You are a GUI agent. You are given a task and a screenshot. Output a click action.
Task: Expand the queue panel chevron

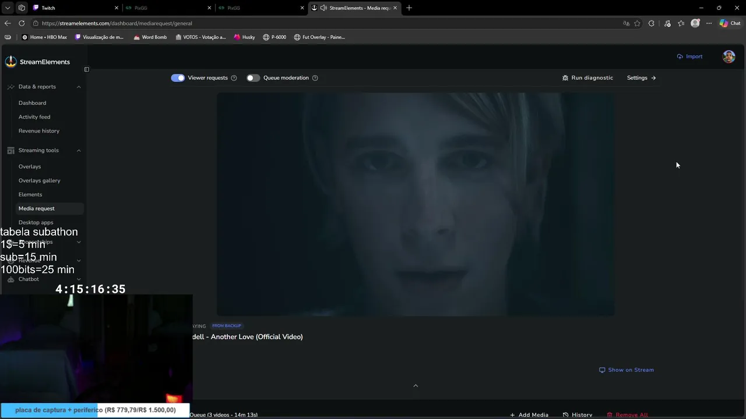pyautogui.click(x=416, y=386)
